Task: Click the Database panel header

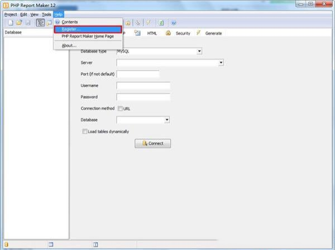Action: click(13, 32)
